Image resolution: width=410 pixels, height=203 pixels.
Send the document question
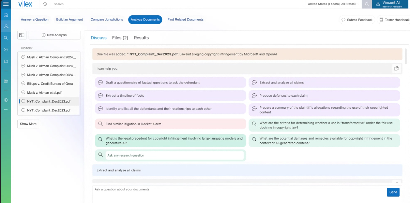(x=393, y=192)
